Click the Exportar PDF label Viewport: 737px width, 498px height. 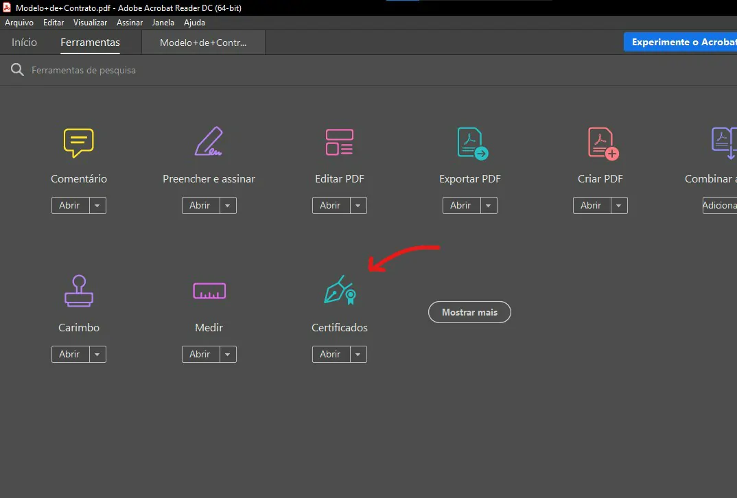click(470, 179)
